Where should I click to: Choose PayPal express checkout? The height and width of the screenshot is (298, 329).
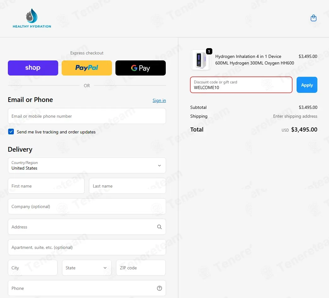87,68
